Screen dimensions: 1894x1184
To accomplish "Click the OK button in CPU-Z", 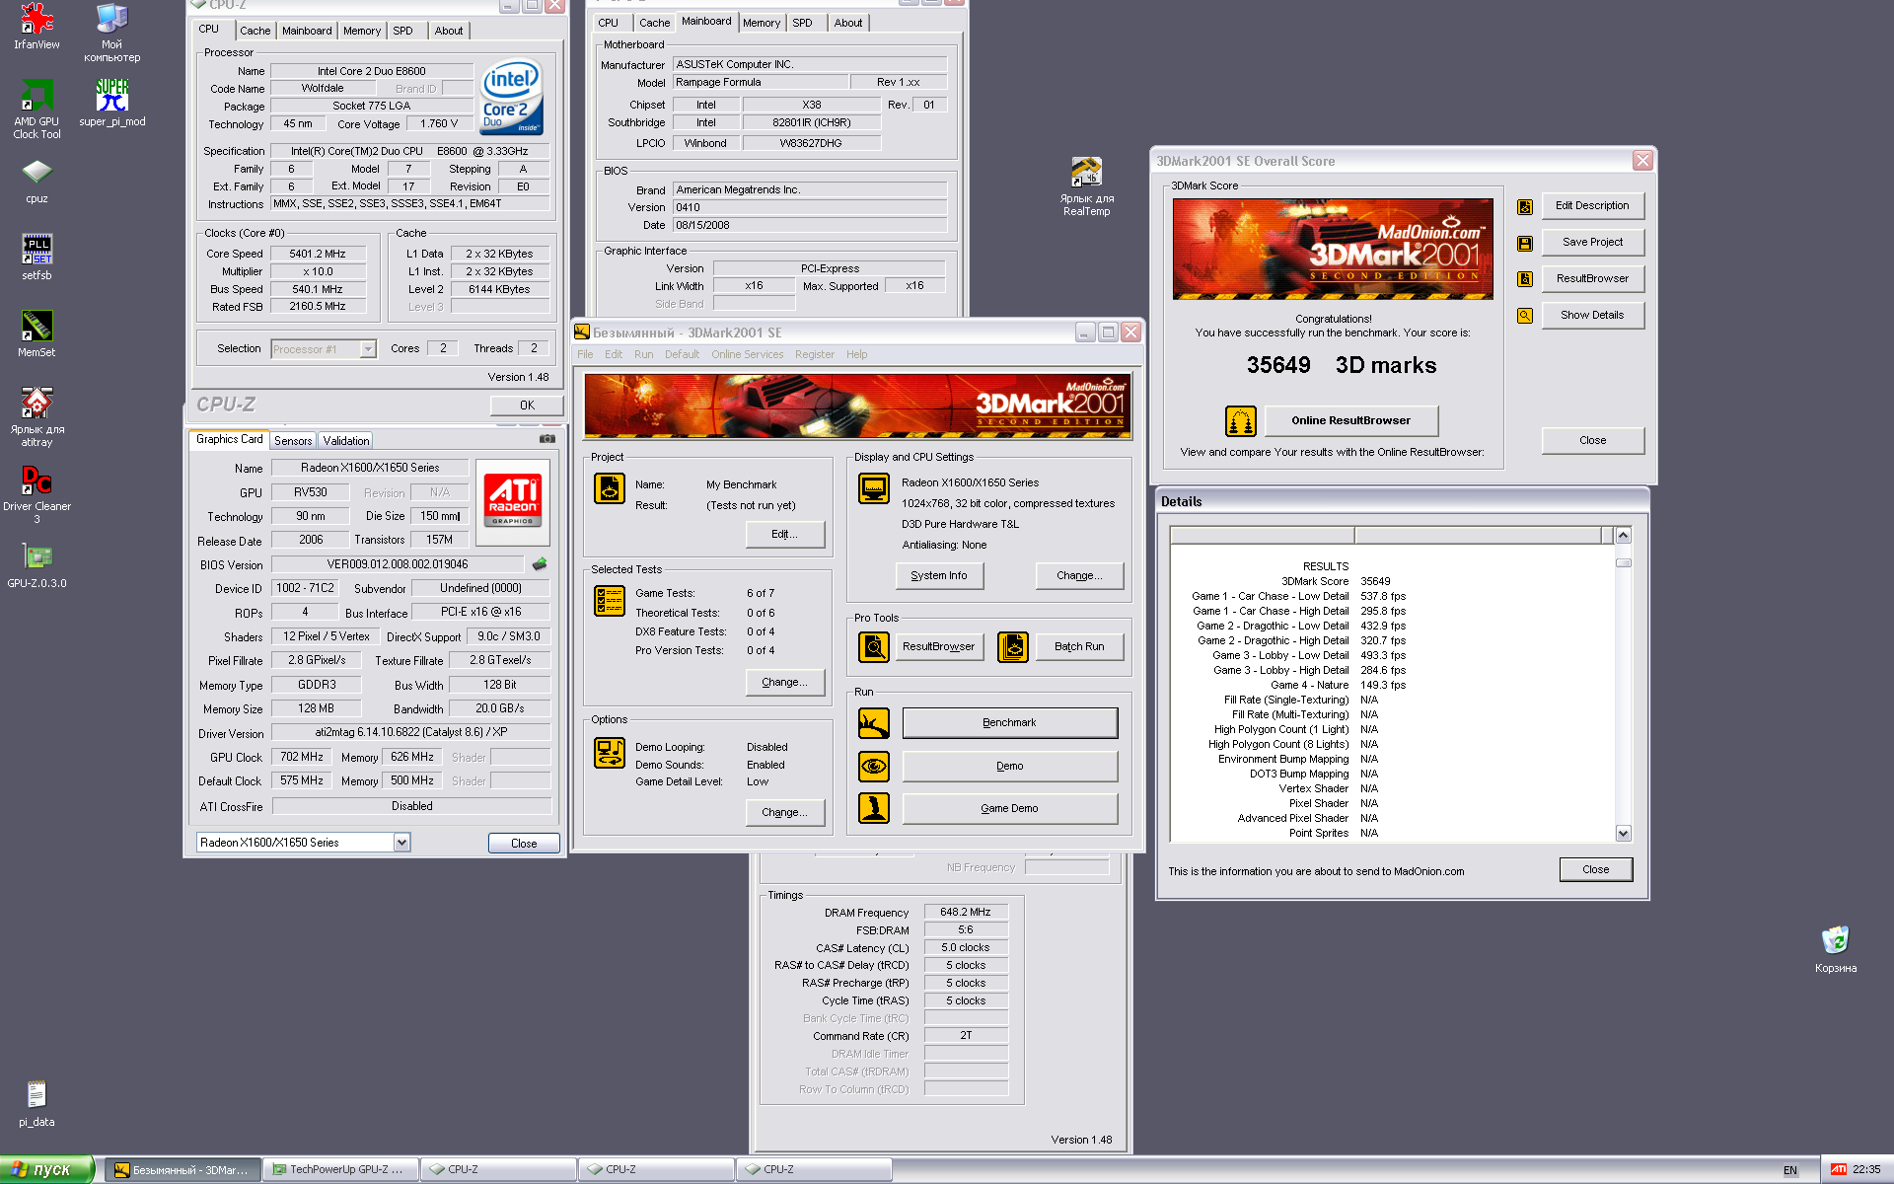I will click(x=527, y=406).
